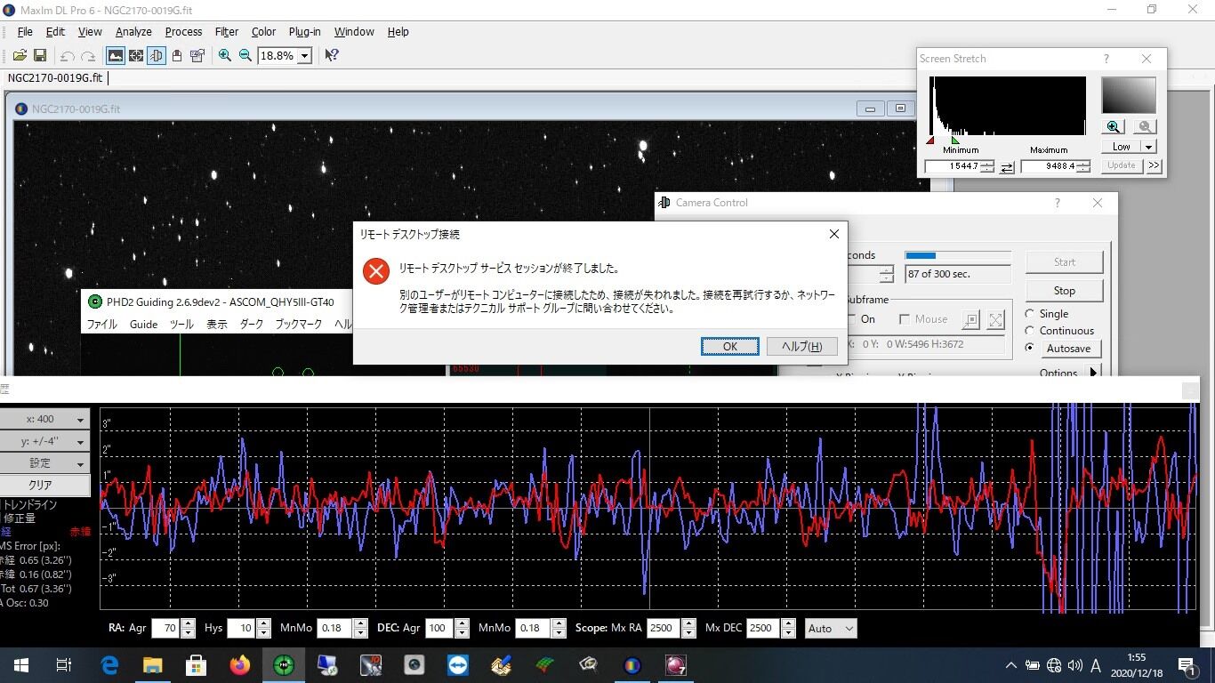Open Task View on the taskbar
The height and width of the screenshot is (683, 1215).
[x=64, y=665]
